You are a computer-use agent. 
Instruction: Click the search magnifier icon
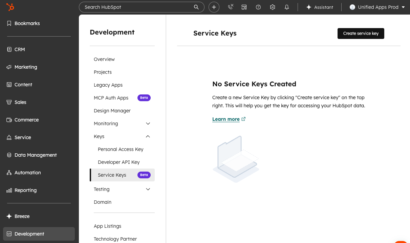(x=196, y=7)
